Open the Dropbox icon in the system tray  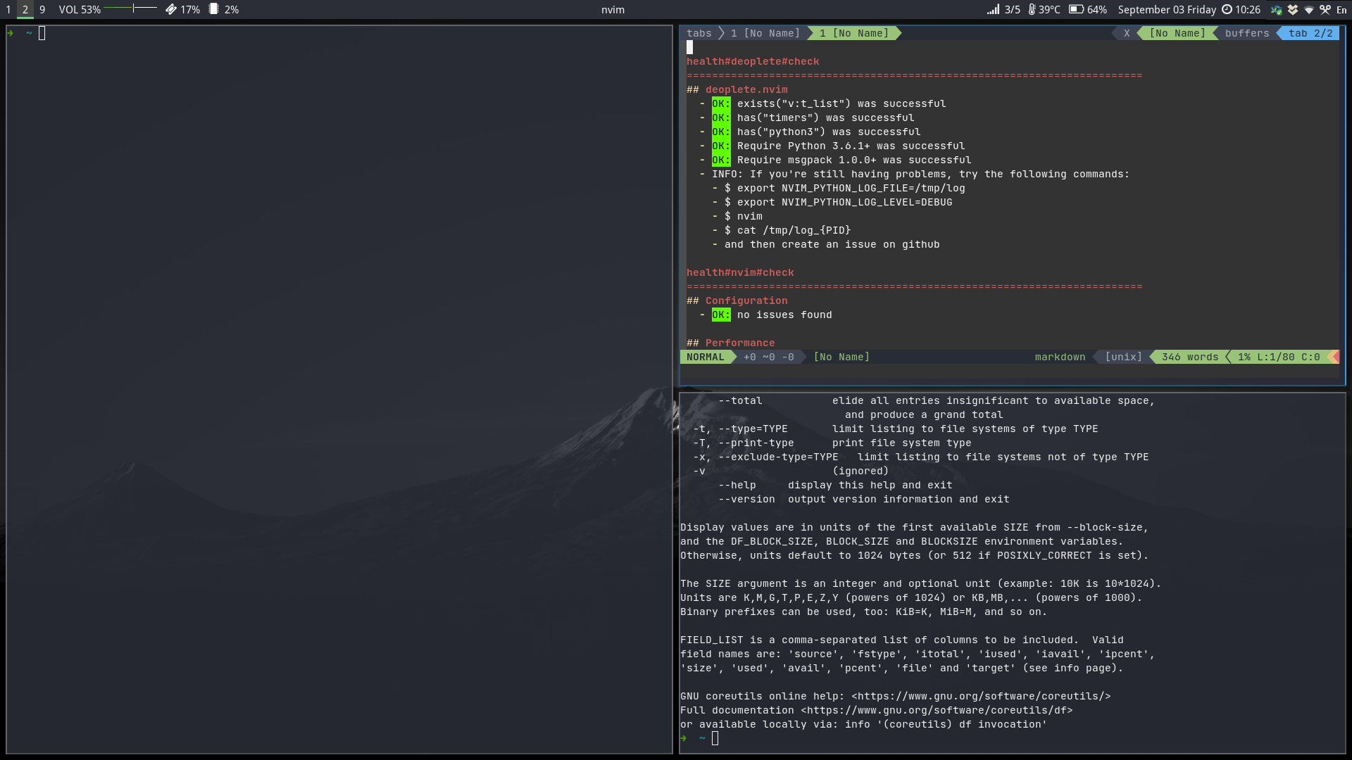(1294, 10)
